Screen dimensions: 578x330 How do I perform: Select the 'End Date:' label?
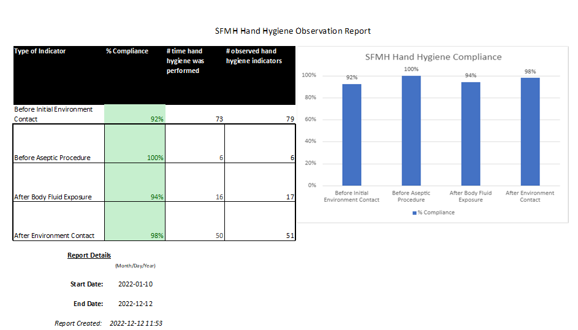(88, 304)
